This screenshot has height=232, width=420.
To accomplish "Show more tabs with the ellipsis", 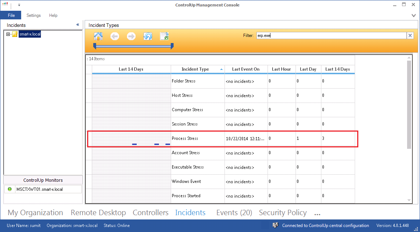I will (x=317, y=214).
